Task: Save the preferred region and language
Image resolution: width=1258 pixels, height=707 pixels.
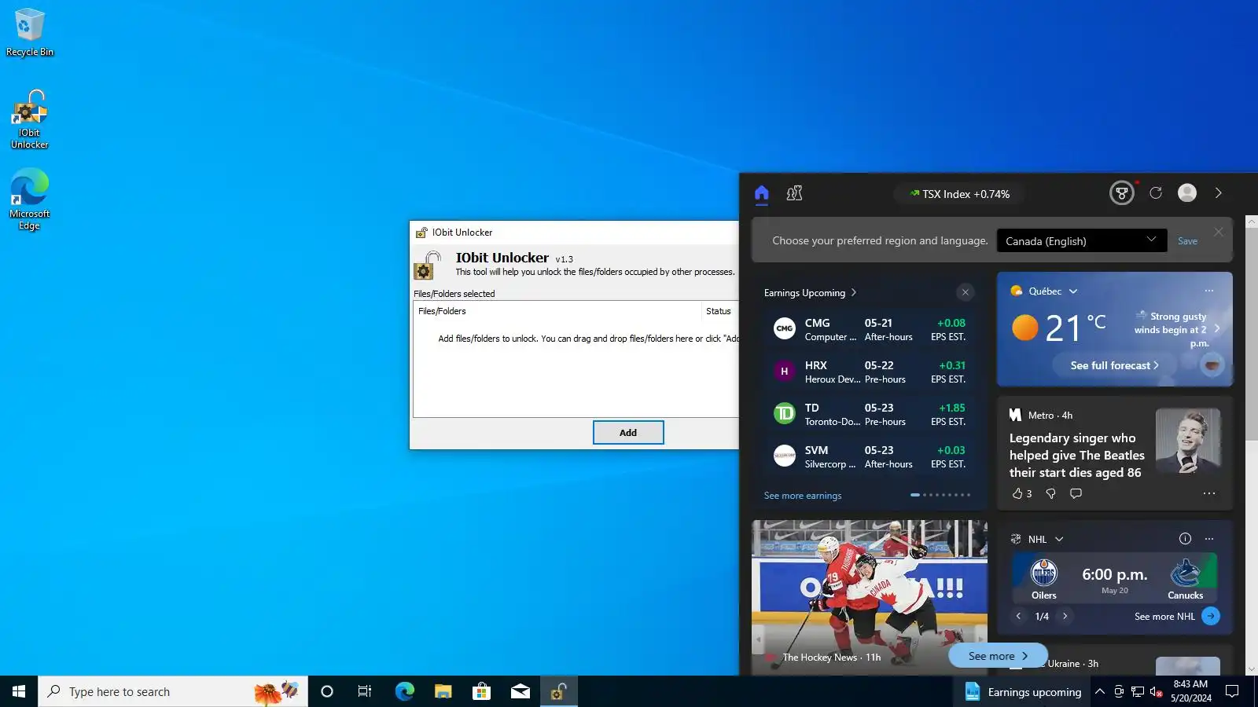Action: click(x=1187, y=241)
